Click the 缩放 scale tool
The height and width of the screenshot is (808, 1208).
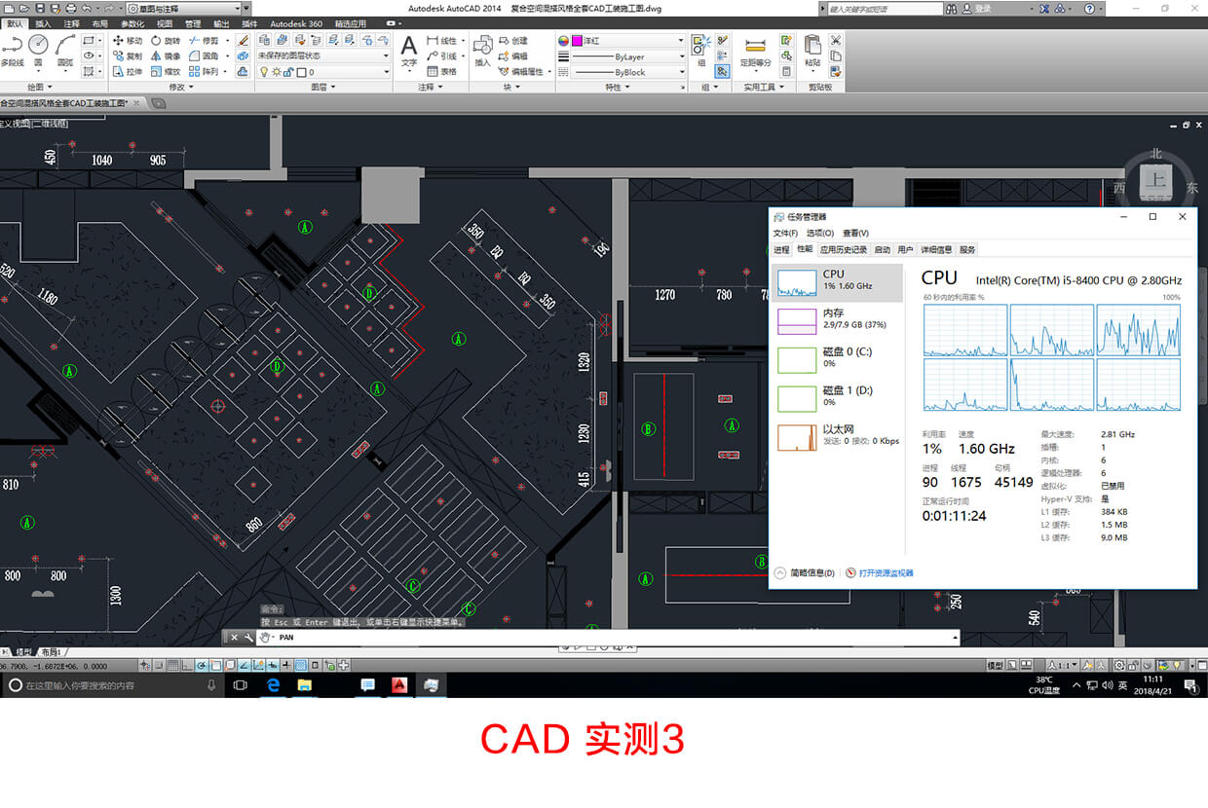(x=166, y=72)
